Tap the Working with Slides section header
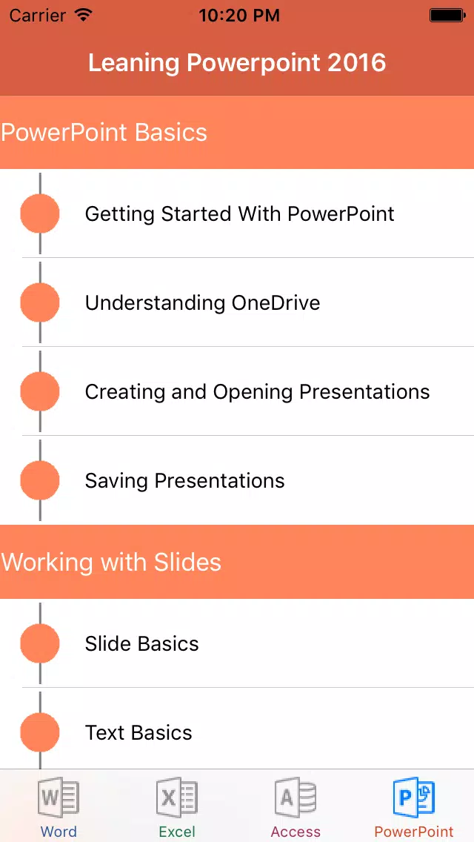Viewport: 474px width, 842px height. 237,563
